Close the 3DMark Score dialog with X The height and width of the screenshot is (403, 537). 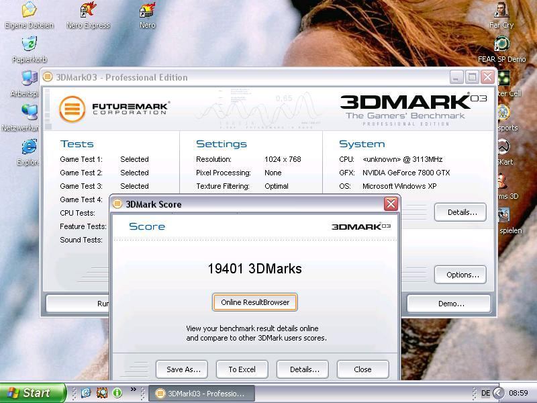coord(391,204)
